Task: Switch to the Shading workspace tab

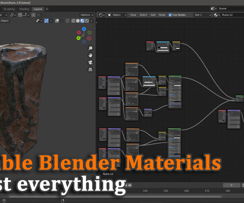Action: coord(24,9)
